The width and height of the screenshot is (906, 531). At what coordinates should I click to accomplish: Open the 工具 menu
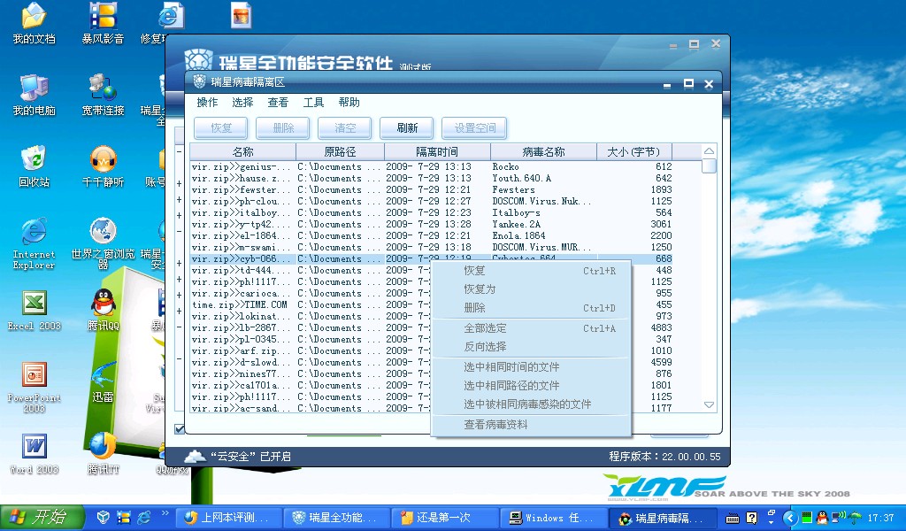point(314,103)
